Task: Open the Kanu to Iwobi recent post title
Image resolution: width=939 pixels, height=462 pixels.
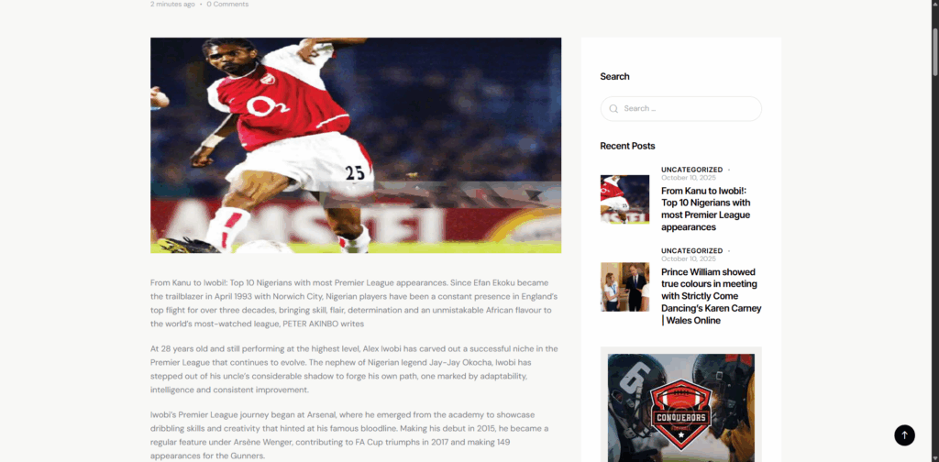Action: [705, 209]
